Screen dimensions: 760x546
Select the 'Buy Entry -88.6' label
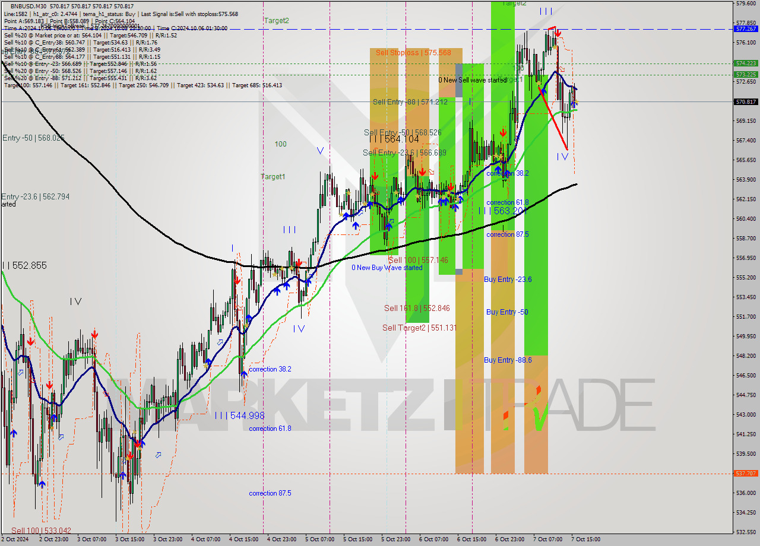pos(508,360)
